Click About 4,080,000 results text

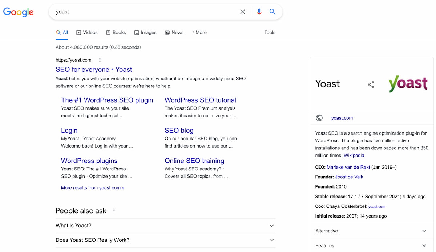pos(98,47)
